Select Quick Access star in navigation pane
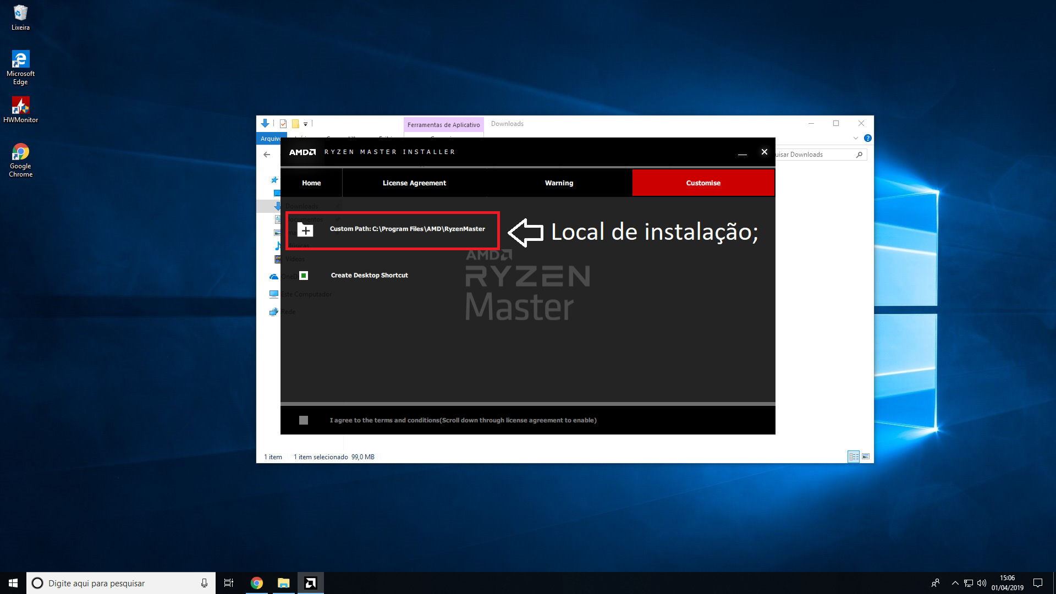This screenshot has height=594, width=1056. (x=274, y=180)
